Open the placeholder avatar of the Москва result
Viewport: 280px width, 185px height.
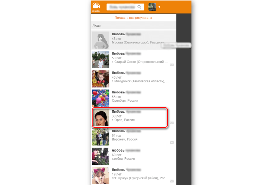click(101, 40)
